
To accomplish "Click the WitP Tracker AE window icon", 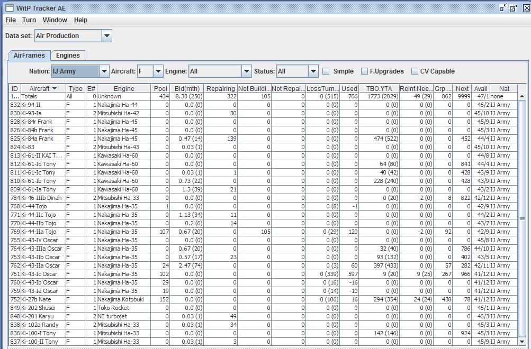I will click(10, 8).
